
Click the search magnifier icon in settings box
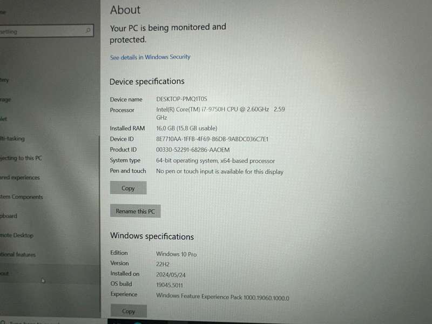(88, 30)
